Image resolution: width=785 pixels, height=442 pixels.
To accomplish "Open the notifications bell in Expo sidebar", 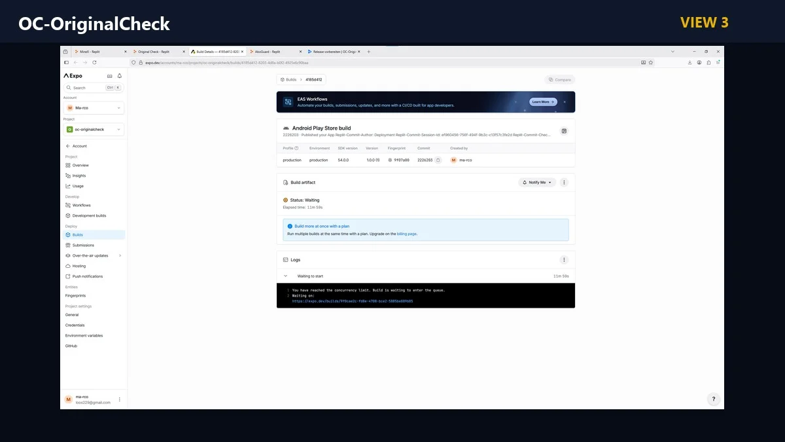I will tap(120, 76).
